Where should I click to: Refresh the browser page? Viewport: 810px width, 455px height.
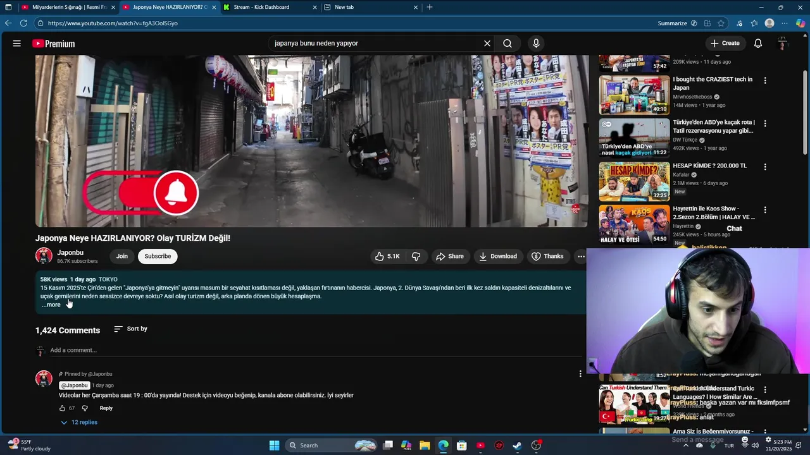(x=23, y=23)
